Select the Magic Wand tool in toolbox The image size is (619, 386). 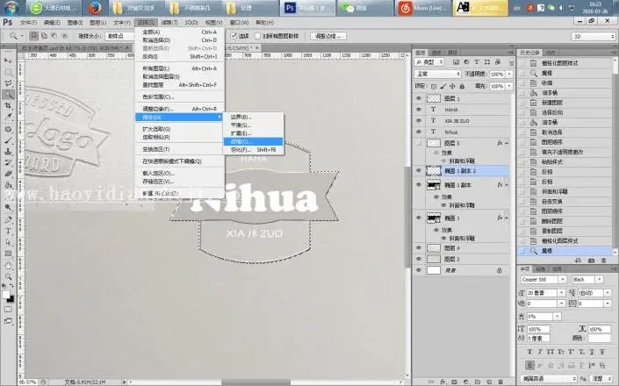8,94
